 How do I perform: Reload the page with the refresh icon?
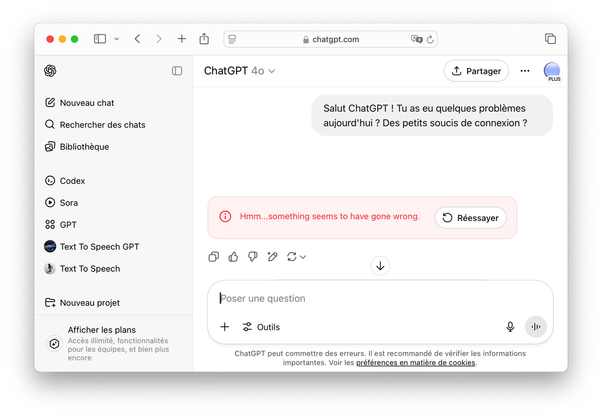pos(430,39)
